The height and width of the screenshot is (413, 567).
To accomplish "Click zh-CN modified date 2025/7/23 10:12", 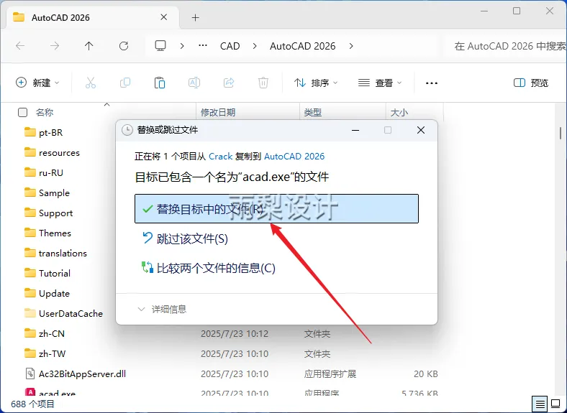I will pyautogui.click(x=235, y=333).
